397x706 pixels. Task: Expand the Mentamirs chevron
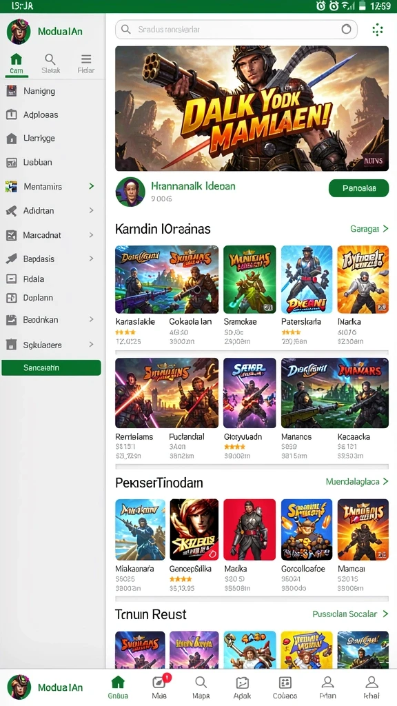[x=92, y=186]
